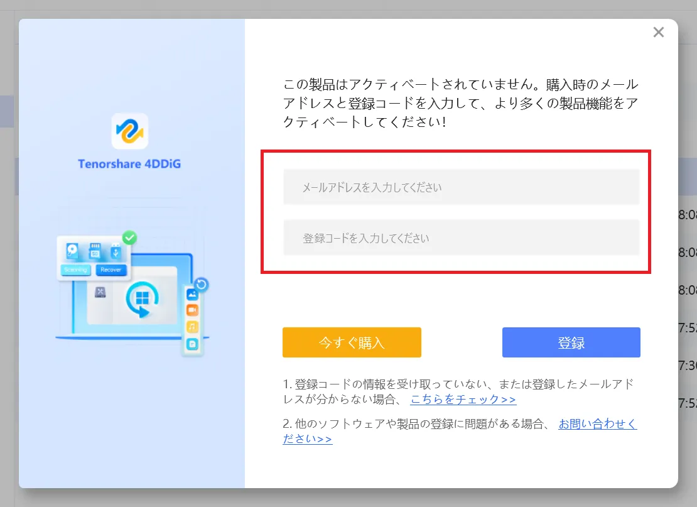Click the document icon at the strip bottom
The image size is (697, 507).
click(x=193, y=342)
